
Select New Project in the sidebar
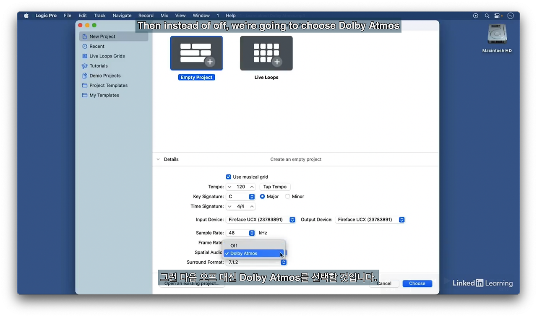[113, 36]
